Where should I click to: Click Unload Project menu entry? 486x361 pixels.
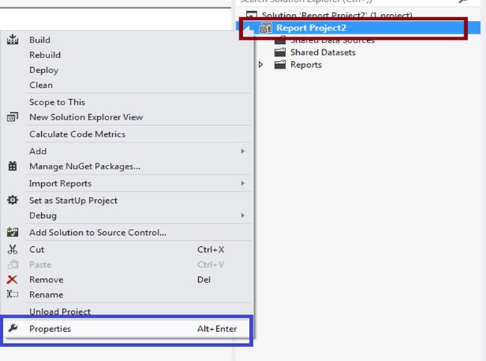pyautogui.click(x=60, y=311)
